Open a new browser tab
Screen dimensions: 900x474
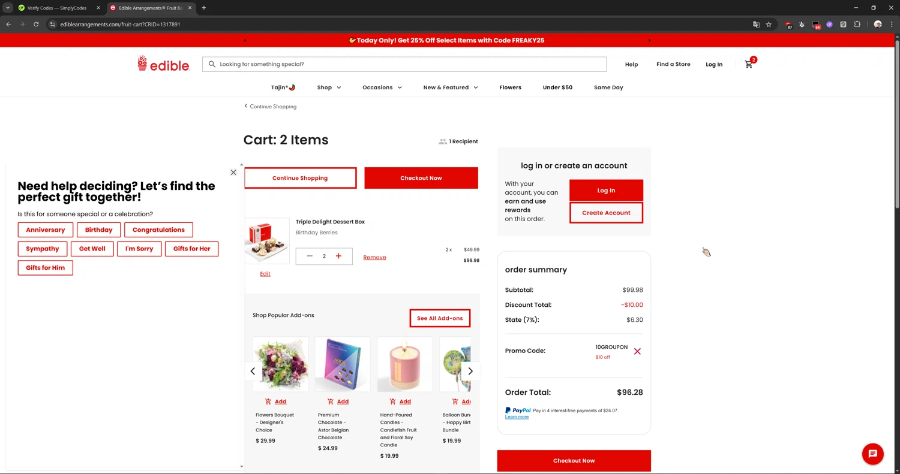pyautogui.click(x=204, y=8)
